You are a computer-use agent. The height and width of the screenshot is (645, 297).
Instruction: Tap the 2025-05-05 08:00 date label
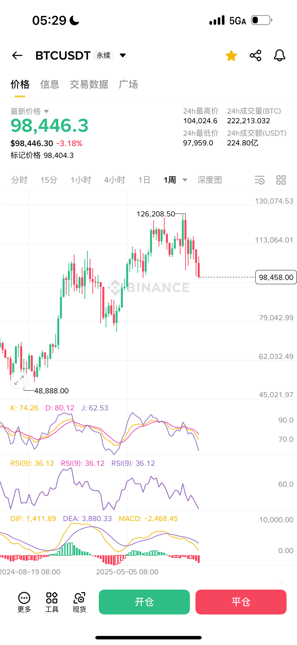(x=127, y=572)
